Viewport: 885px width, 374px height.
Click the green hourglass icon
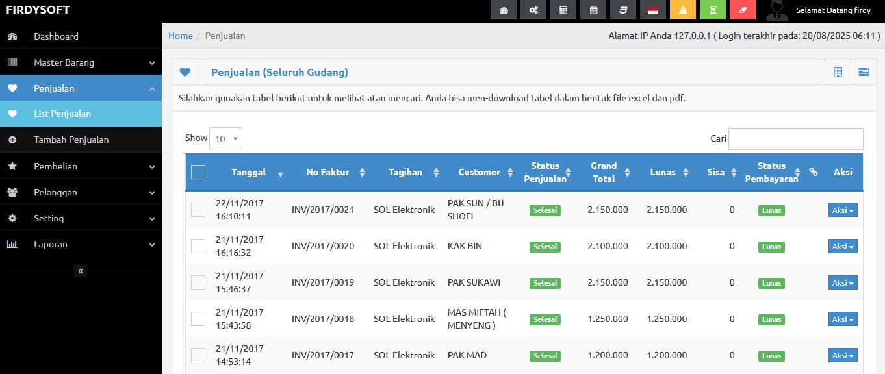tap(713, 10)
